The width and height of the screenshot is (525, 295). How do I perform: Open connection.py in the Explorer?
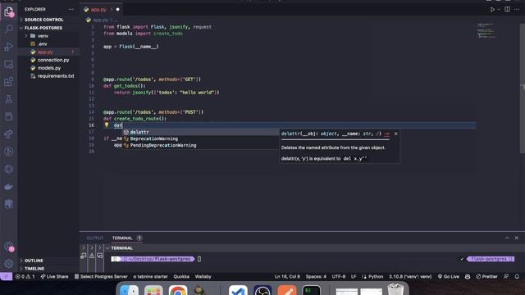[53, 60]
